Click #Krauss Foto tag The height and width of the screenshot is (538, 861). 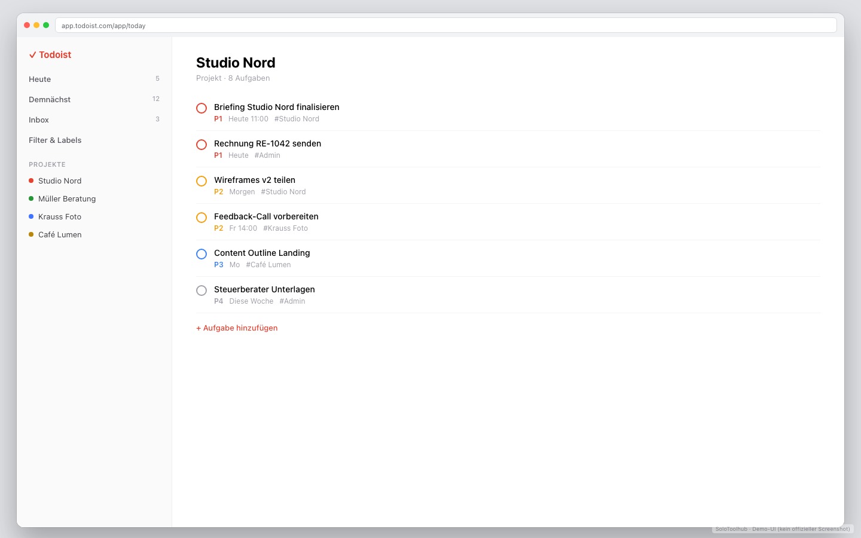click(286, 228)
